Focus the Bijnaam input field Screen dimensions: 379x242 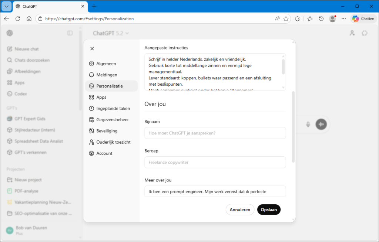point(215,133)
